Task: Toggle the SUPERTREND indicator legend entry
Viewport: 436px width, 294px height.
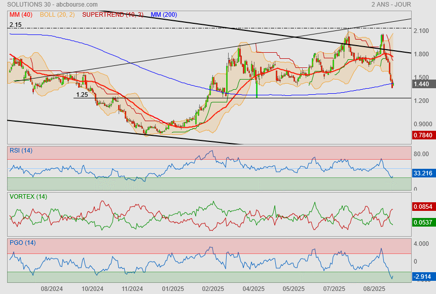Action: (113, 15)
